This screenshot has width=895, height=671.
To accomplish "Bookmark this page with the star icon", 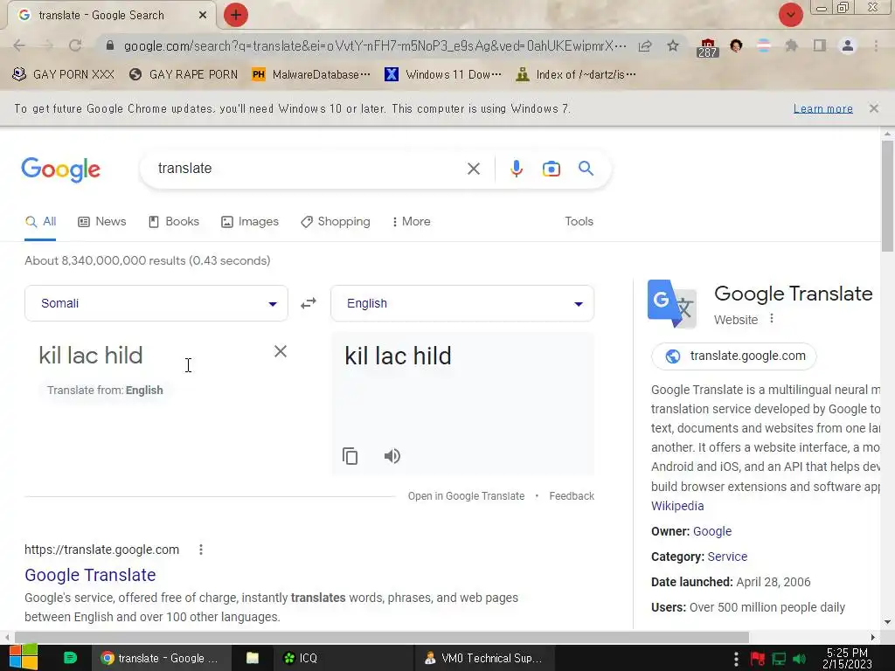I will [673, 45].
